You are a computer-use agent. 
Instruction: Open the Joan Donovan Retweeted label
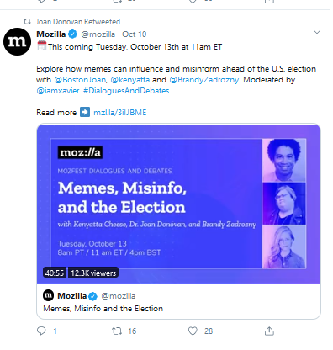coord(78,22)
